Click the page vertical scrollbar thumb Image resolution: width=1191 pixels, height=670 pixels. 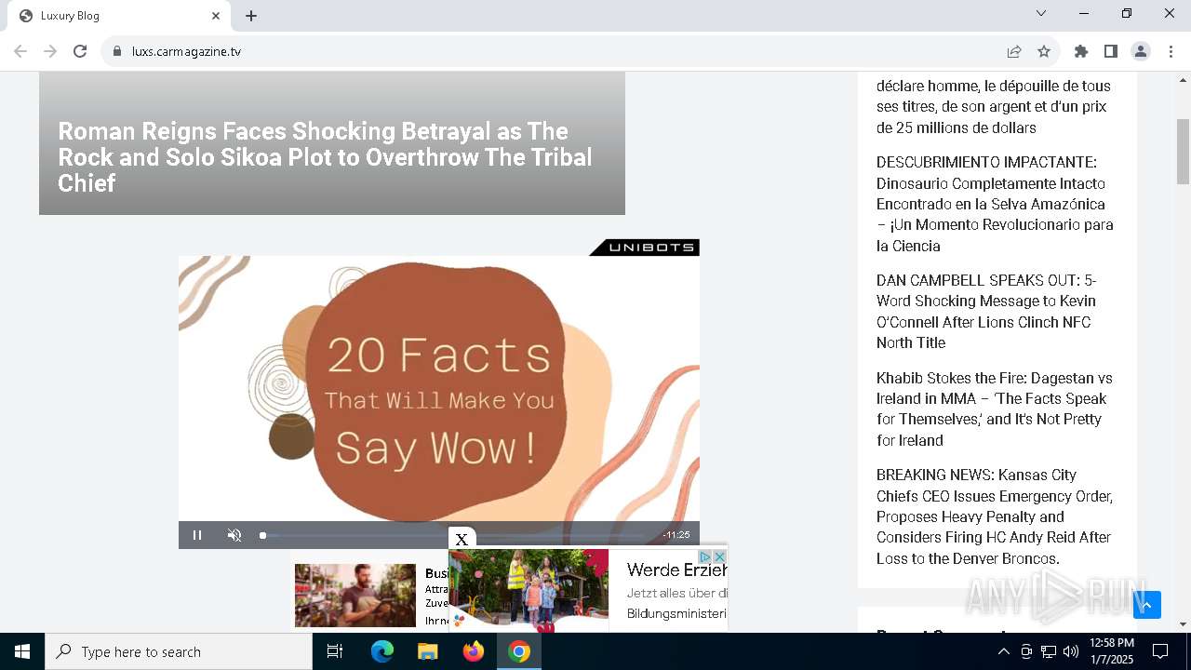tap(1183, 152)
